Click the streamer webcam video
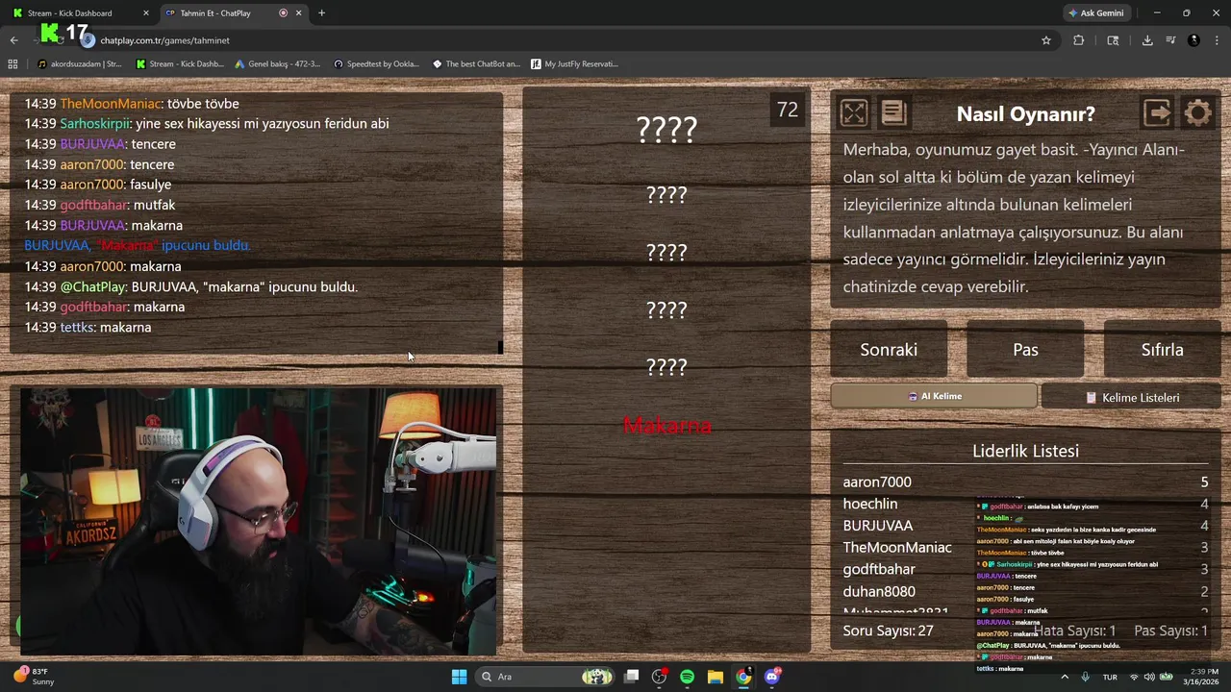The width and height of the screenshot is (1231, 692). point(258,522)
